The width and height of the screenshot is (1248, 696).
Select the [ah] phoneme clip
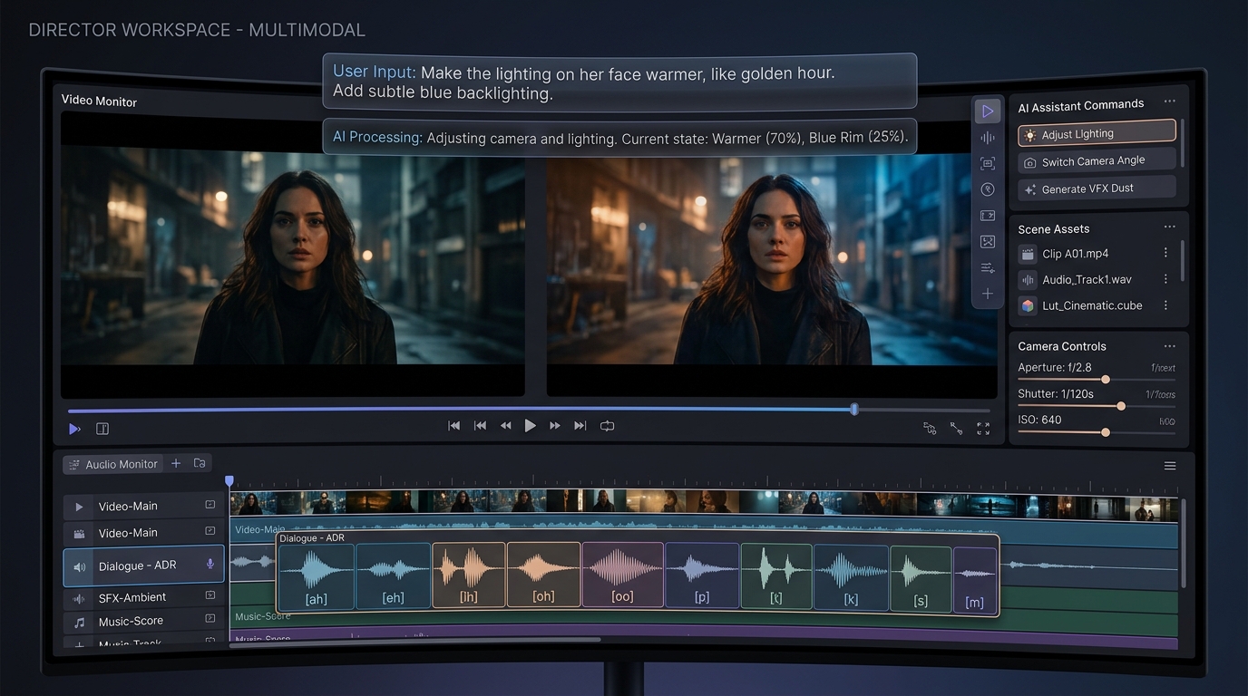(316, 576)
